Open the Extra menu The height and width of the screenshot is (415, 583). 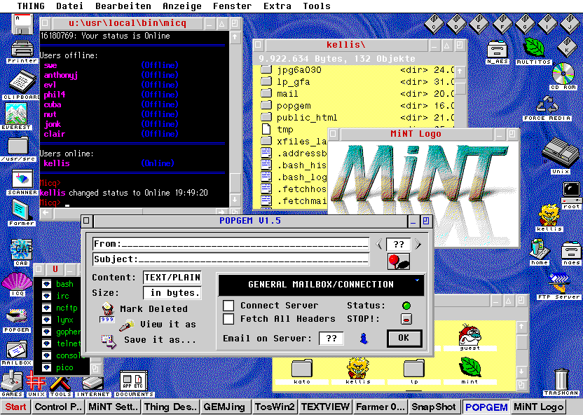point(277,6)
